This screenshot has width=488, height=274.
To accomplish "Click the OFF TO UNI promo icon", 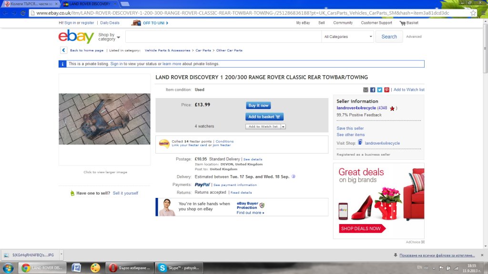I will 136,23.
